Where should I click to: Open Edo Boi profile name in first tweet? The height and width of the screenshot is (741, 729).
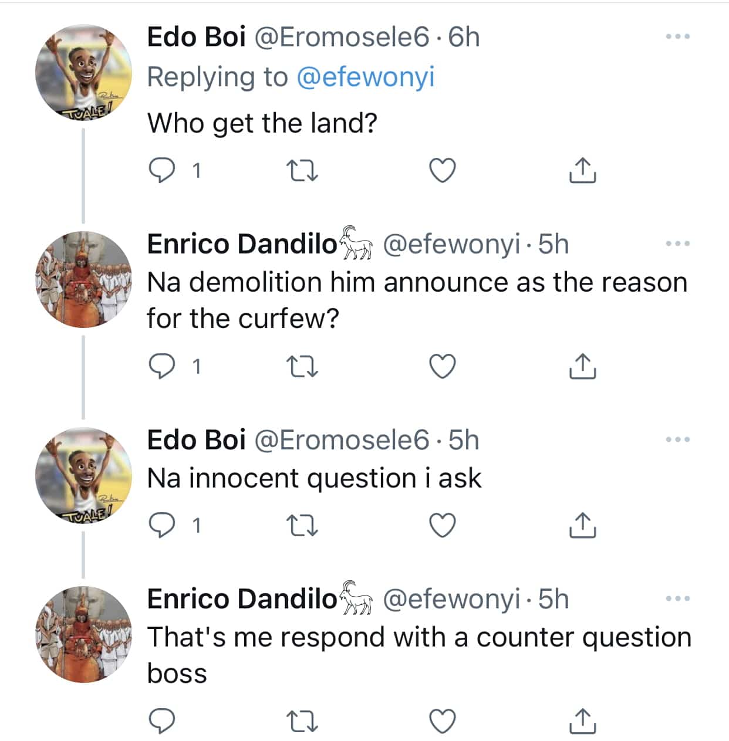196,37
